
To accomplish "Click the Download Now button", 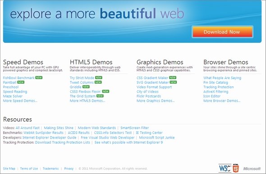I will [x=222, y=32].
